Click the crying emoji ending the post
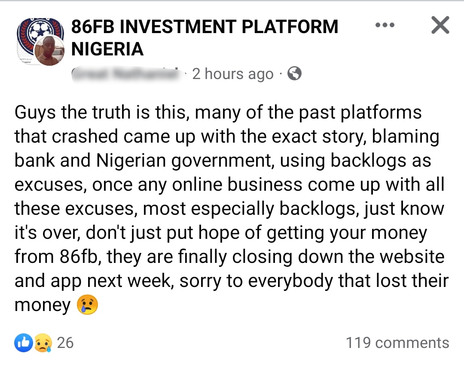The width and height of the screenshot is (464, 369). [x=87, y=305]
